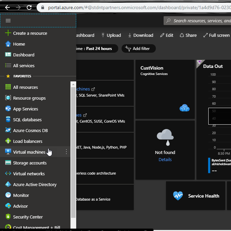231x231 pixels.
Task: Open Resource groups icon
Action: tap(8, 98)
